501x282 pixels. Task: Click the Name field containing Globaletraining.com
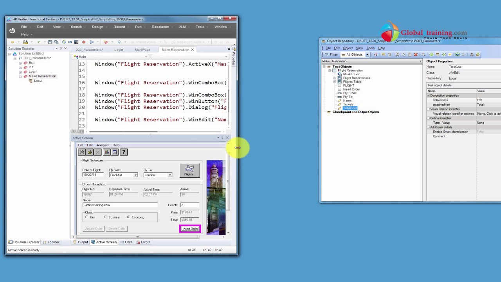click(x=120, y=205)
